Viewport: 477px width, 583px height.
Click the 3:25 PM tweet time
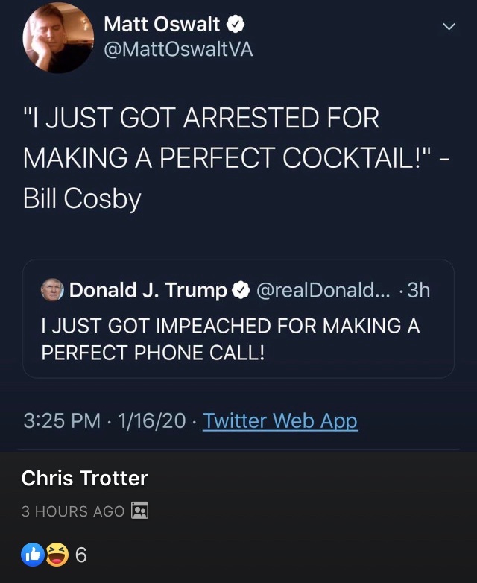[62, 420]
